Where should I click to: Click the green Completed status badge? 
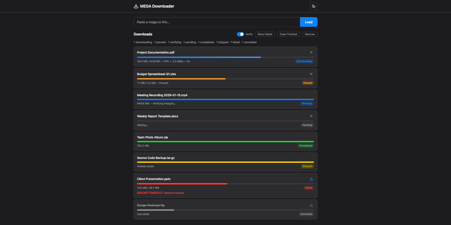(305, 146)
